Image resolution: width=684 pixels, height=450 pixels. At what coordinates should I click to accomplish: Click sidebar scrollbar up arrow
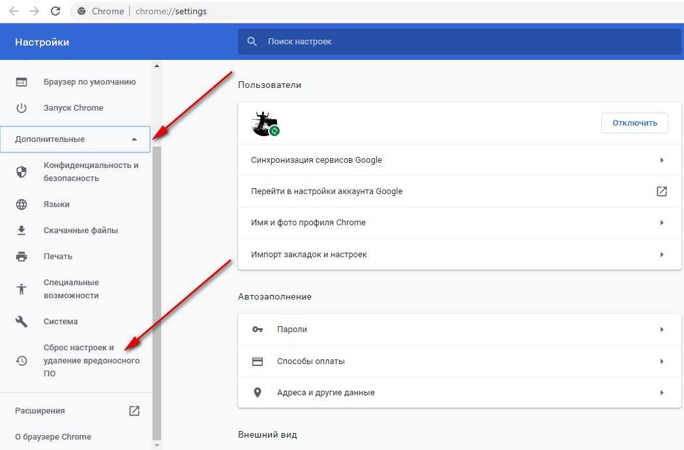(156, 66)
